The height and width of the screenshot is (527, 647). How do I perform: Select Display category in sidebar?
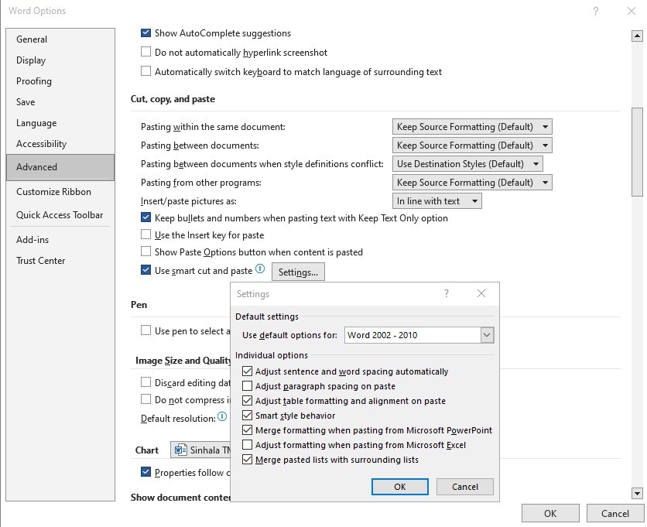tap(60, 60)
